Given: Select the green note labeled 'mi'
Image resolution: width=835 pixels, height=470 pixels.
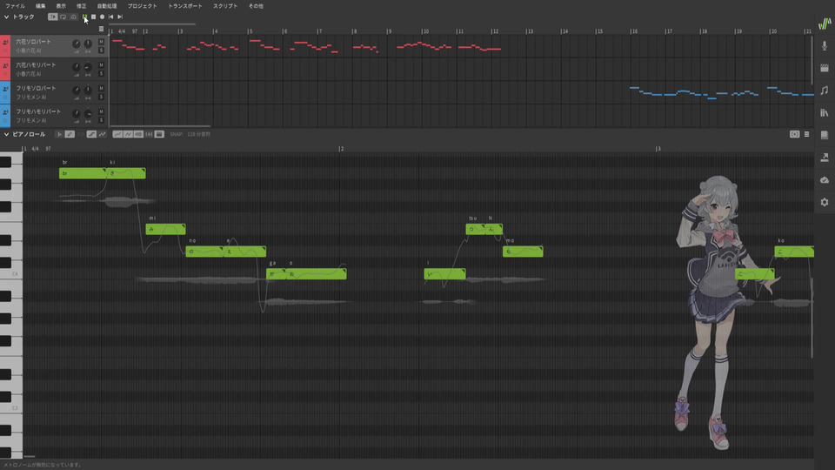Looking at the screenshot, I should pos(165,229).
